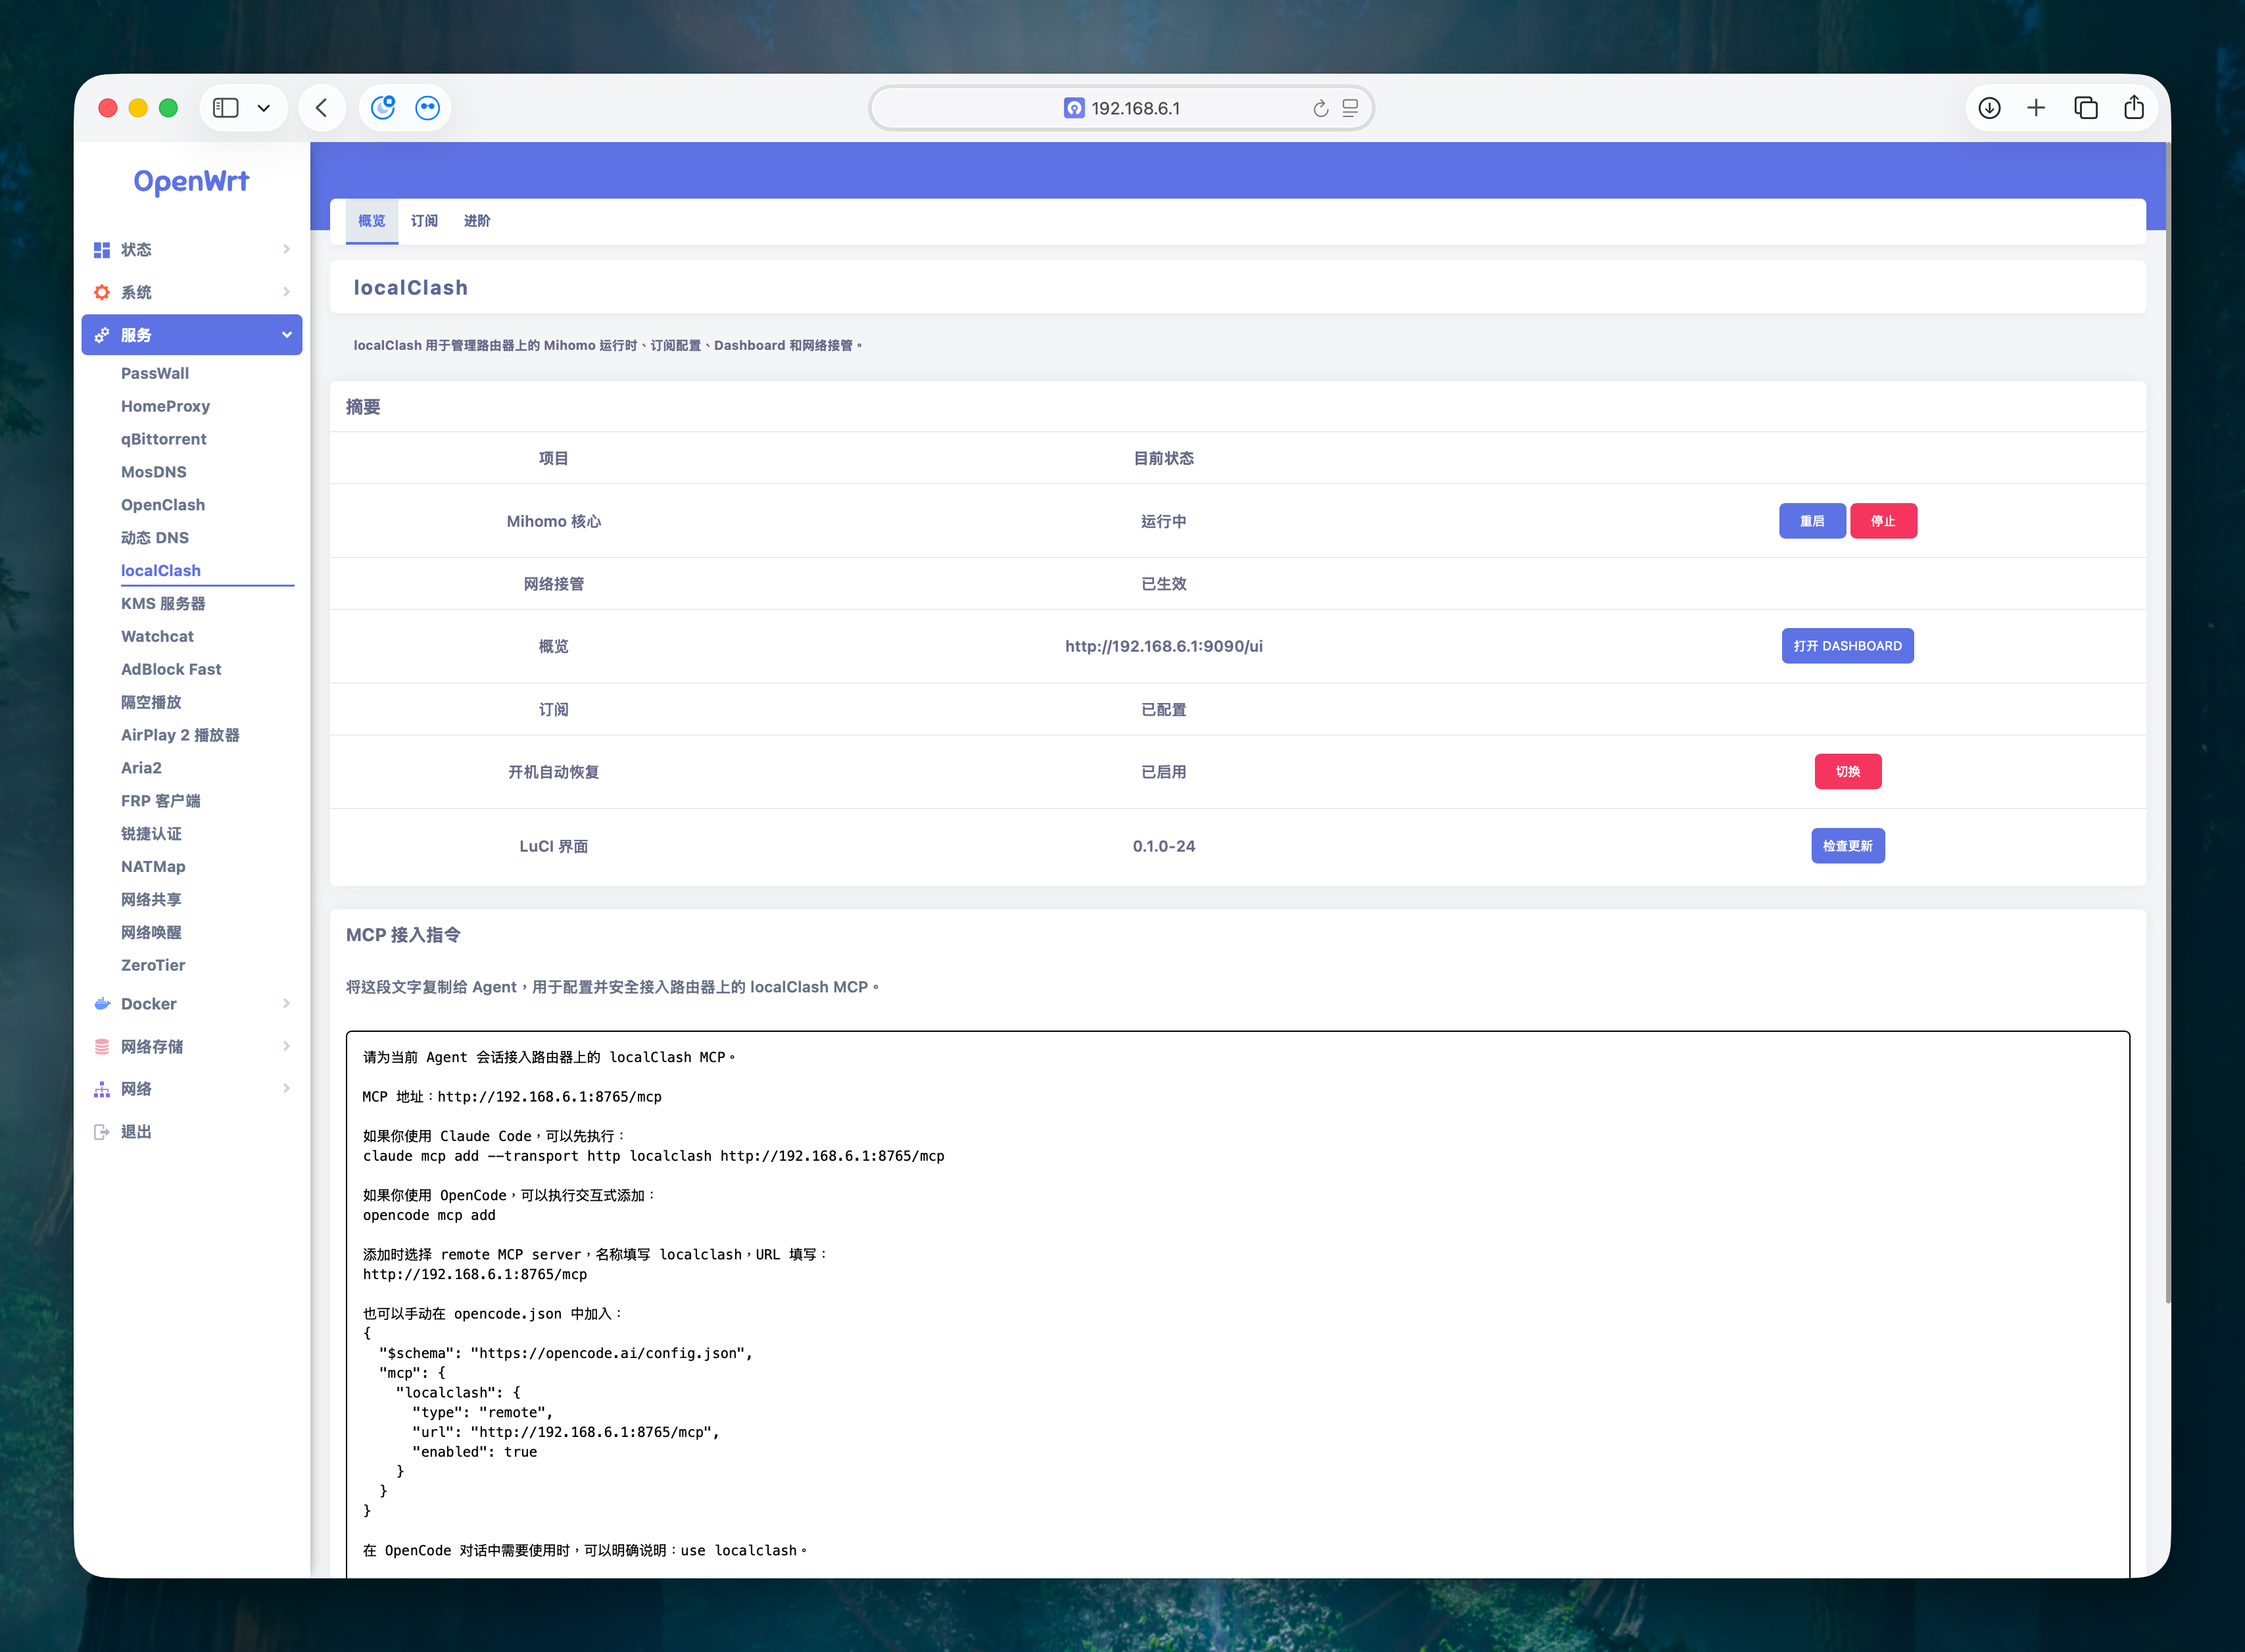This screenshot has height=1652, width=2245.
Task: Open the ZeroTier service page
Action: click(x=153, y=965)
